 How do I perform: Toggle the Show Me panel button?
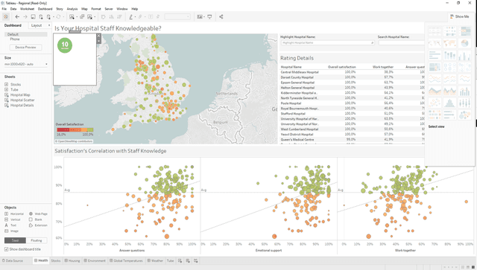coord(460,16)
